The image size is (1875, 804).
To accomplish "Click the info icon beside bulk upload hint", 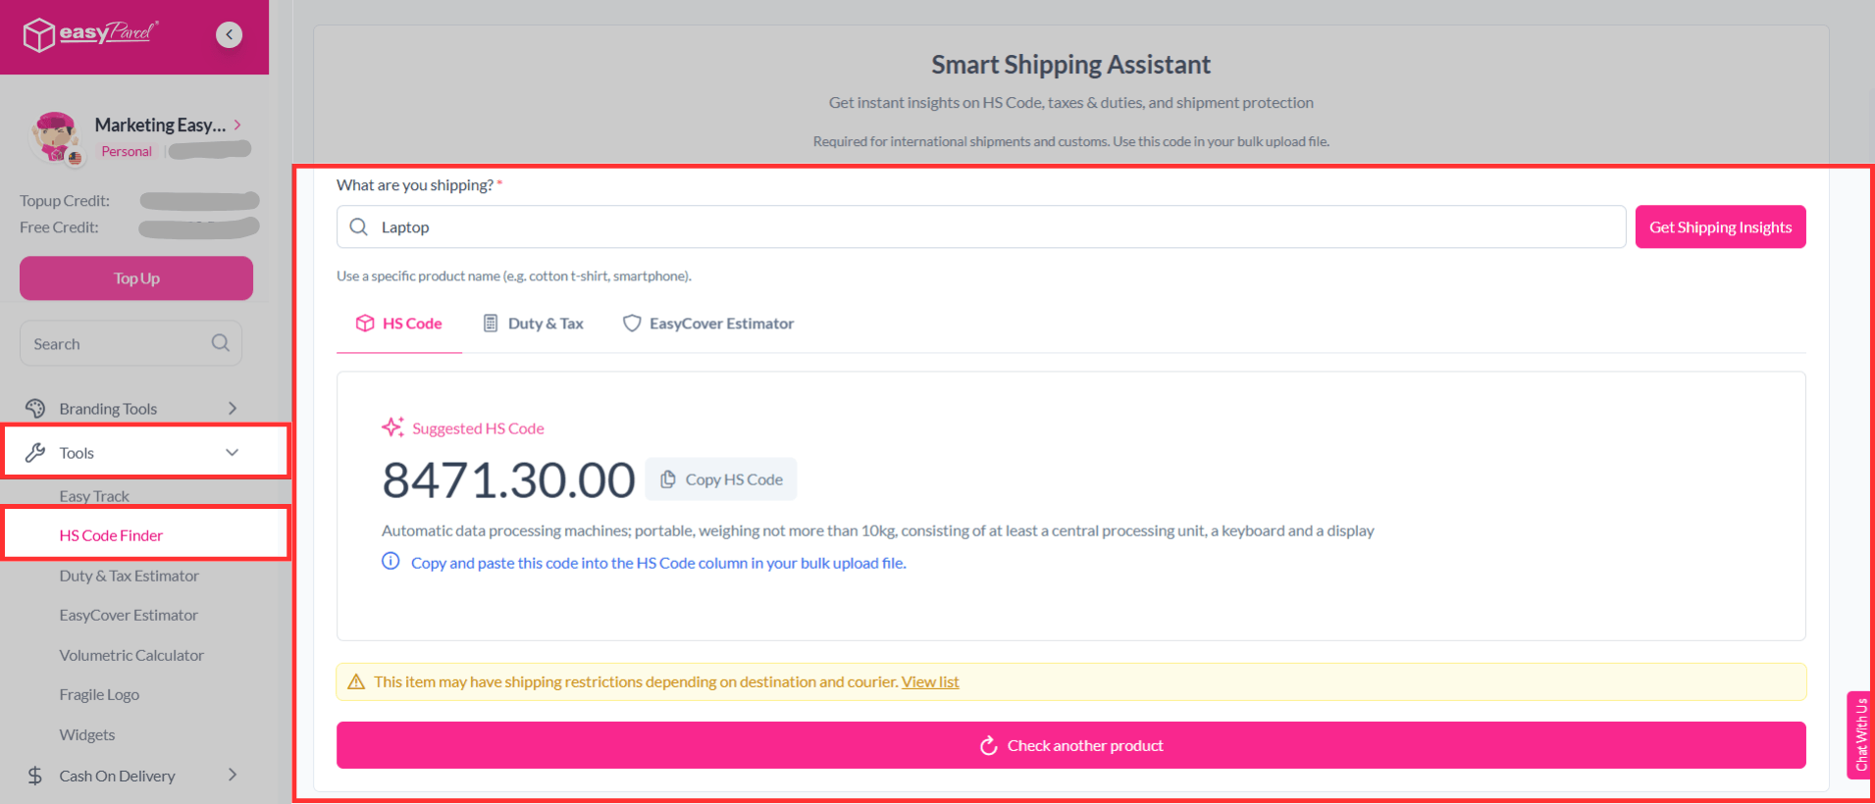I will [x=391, y=562].
